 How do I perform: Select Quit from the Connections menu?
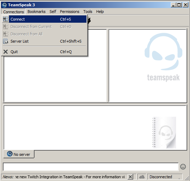pyautogui.click(x=44, y=52)
